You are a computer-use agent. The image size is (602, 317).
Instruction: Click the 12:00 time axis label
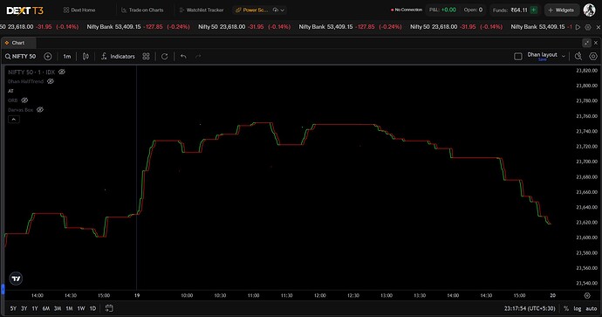point(320,295)
